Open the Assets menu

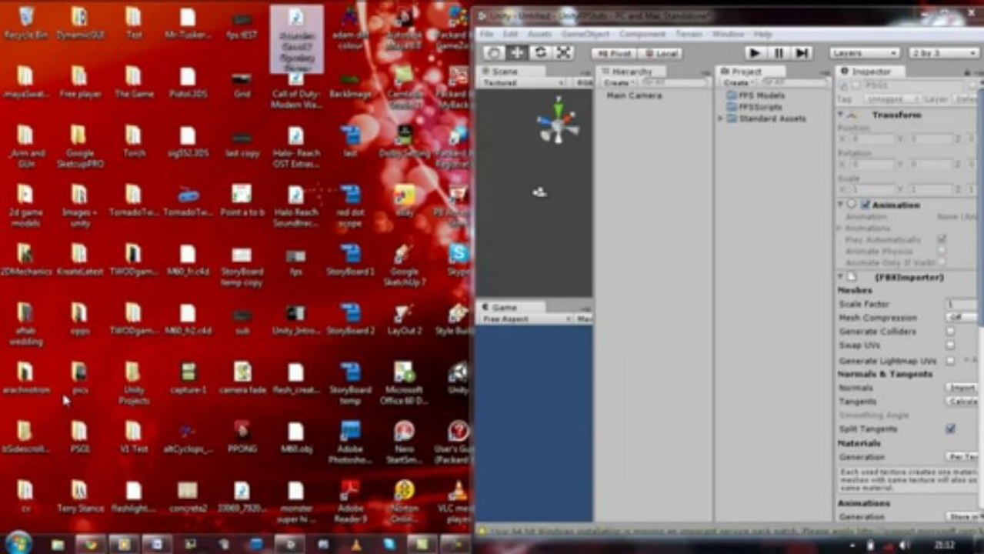539,35
